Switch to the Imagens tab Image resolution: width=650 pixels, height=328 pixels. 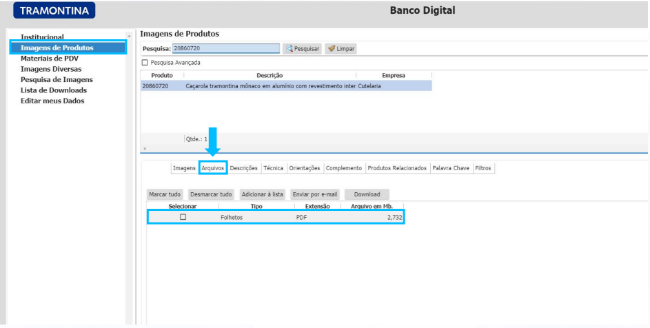click(x=184, y=168)
